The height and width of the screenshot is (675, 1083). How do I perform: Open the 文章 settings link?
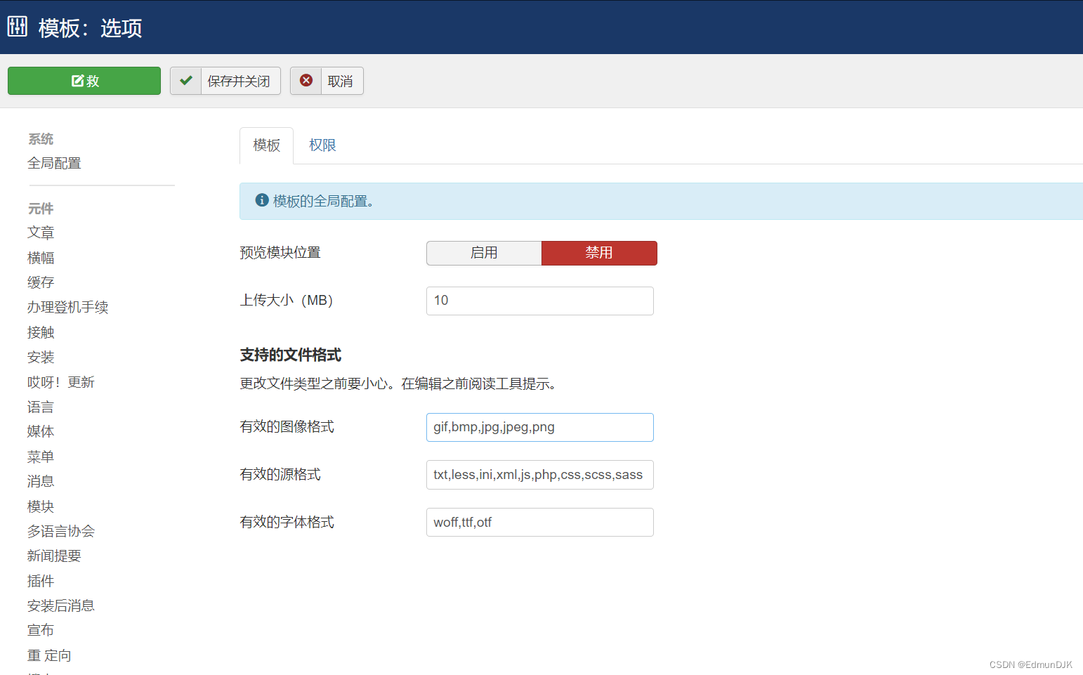click(x=40, y=232)
